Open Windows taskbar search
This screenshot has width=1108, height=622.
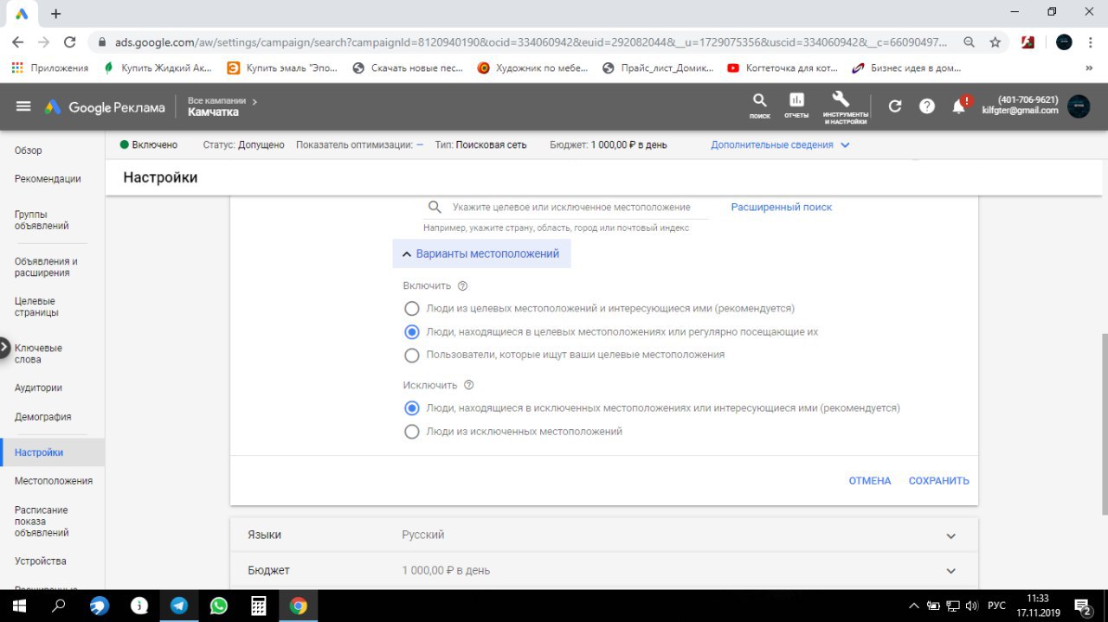[x=59, y=606]
